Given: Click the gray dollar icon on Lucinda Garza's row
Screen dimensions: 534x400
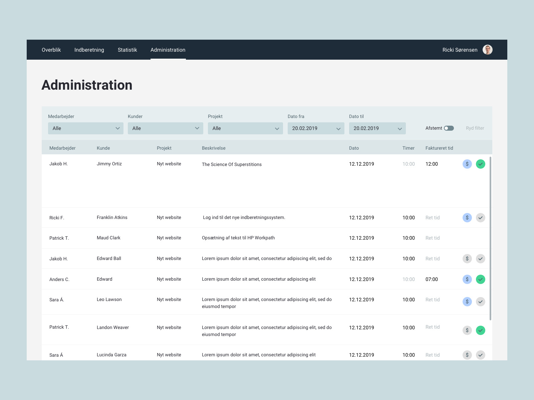Looking at the screenshot, I should pyautogui.click(x=467, y=355).
